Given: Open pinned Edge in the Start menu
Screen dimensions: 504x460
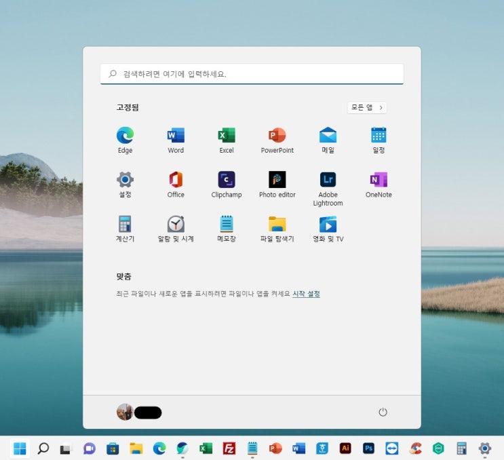Looking at the screenshot, I should [125, 140].
